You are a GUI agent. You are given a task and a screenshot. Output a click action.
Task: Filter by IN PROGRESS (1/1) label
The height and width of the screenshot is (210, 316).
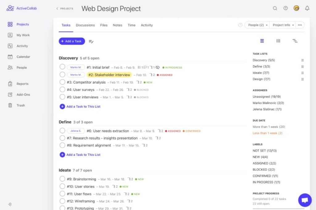point(266,182)
